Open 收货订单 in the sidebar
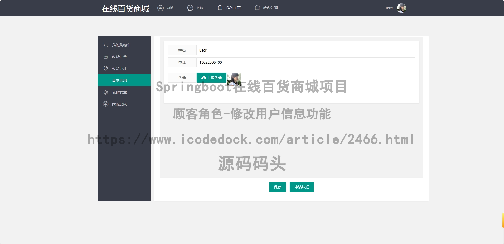This screenshot has height=244, width=504. coord(119,57)
